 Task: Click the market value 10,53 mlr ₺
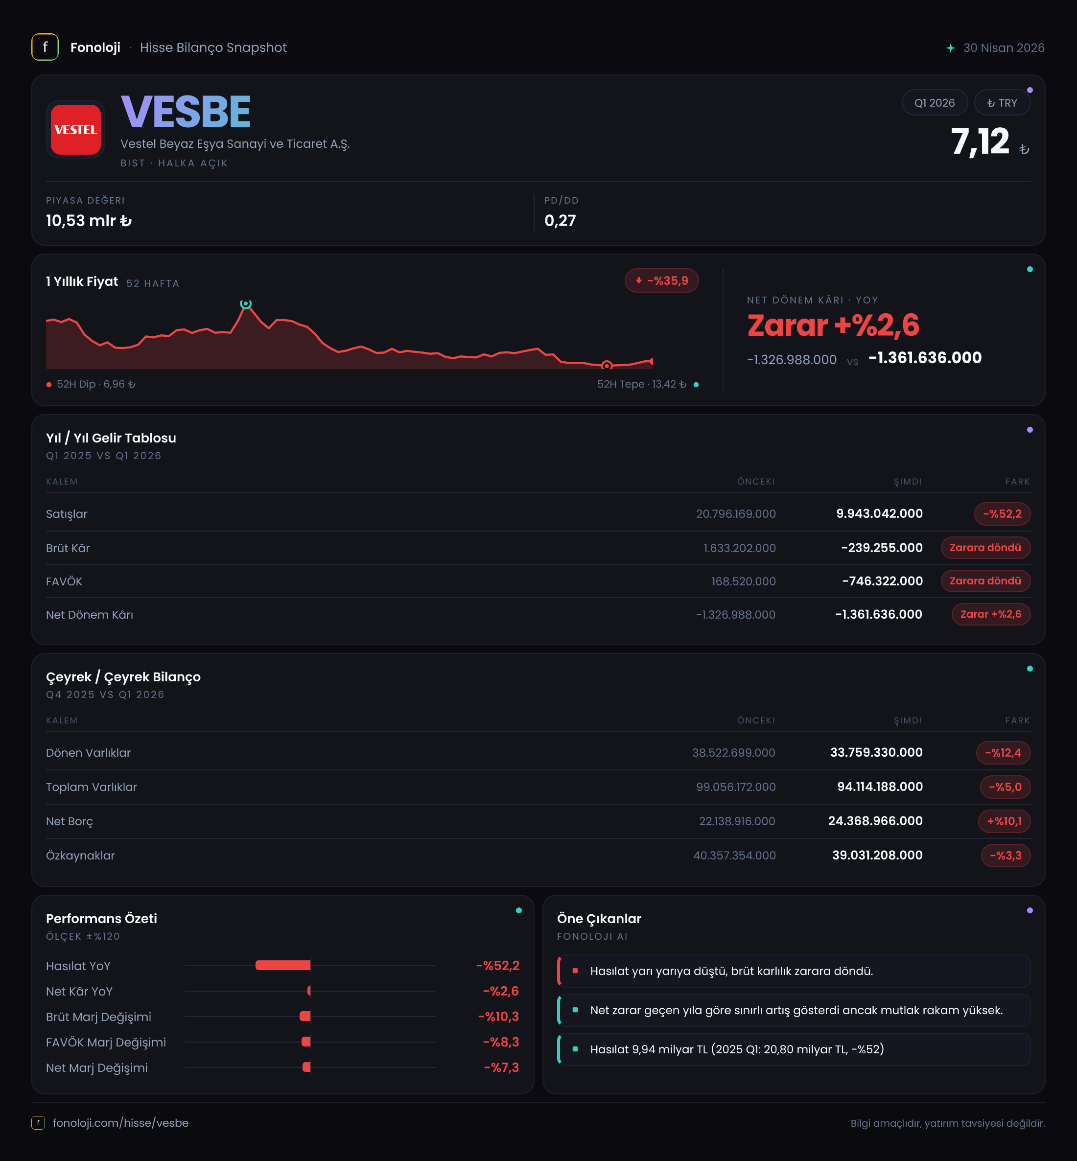tap(89, 221)
